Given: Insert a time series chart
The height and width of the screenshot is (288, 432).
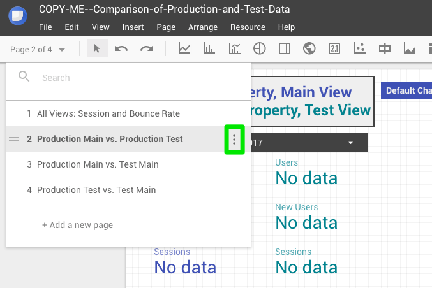Looking at the screenshot, I should [184, 48].
